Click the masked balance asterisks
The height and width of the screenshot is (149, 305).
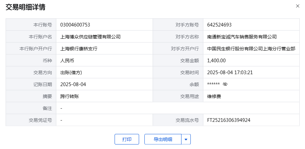pos(213,84)
